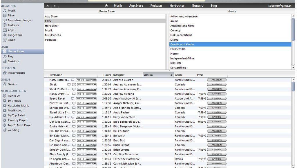Select the Horror genre in the list
Viewport: 297px width, 168px height.
pyautogui.click(x=175, y=54)
